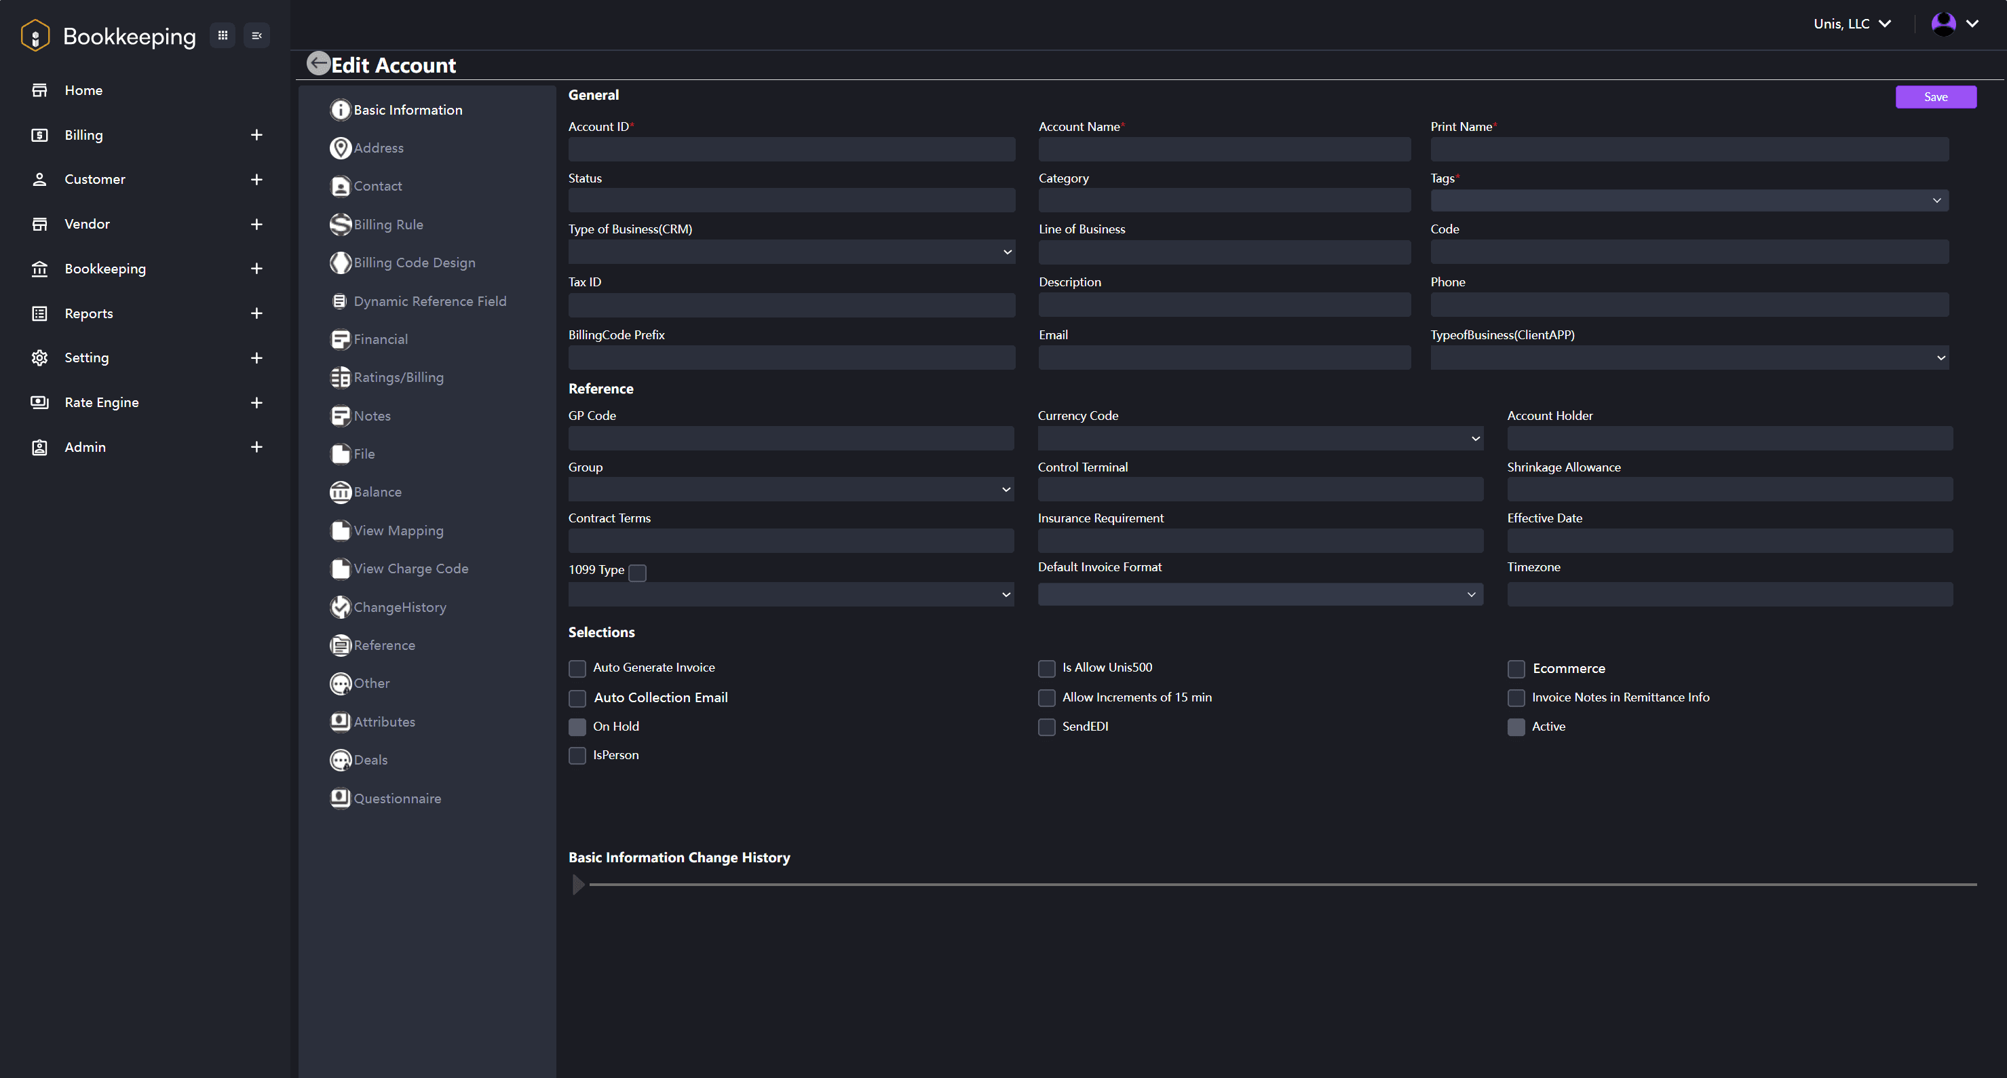Open Reports menu item

(x=86, y=313)
